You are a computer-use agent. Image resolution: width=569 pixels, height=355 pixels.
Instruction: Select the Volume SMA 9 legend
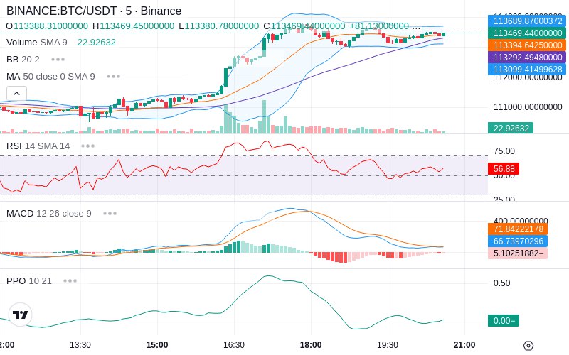pyautogui.click(x=37, y=43)
